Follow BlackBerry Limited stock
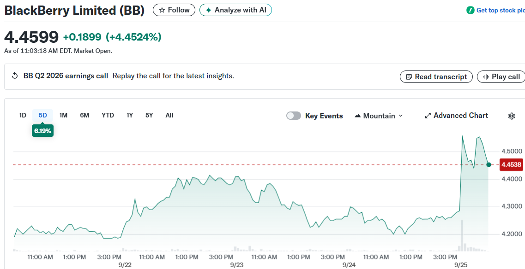This screenshot has width=525, height=269. (x=174, y=10)
